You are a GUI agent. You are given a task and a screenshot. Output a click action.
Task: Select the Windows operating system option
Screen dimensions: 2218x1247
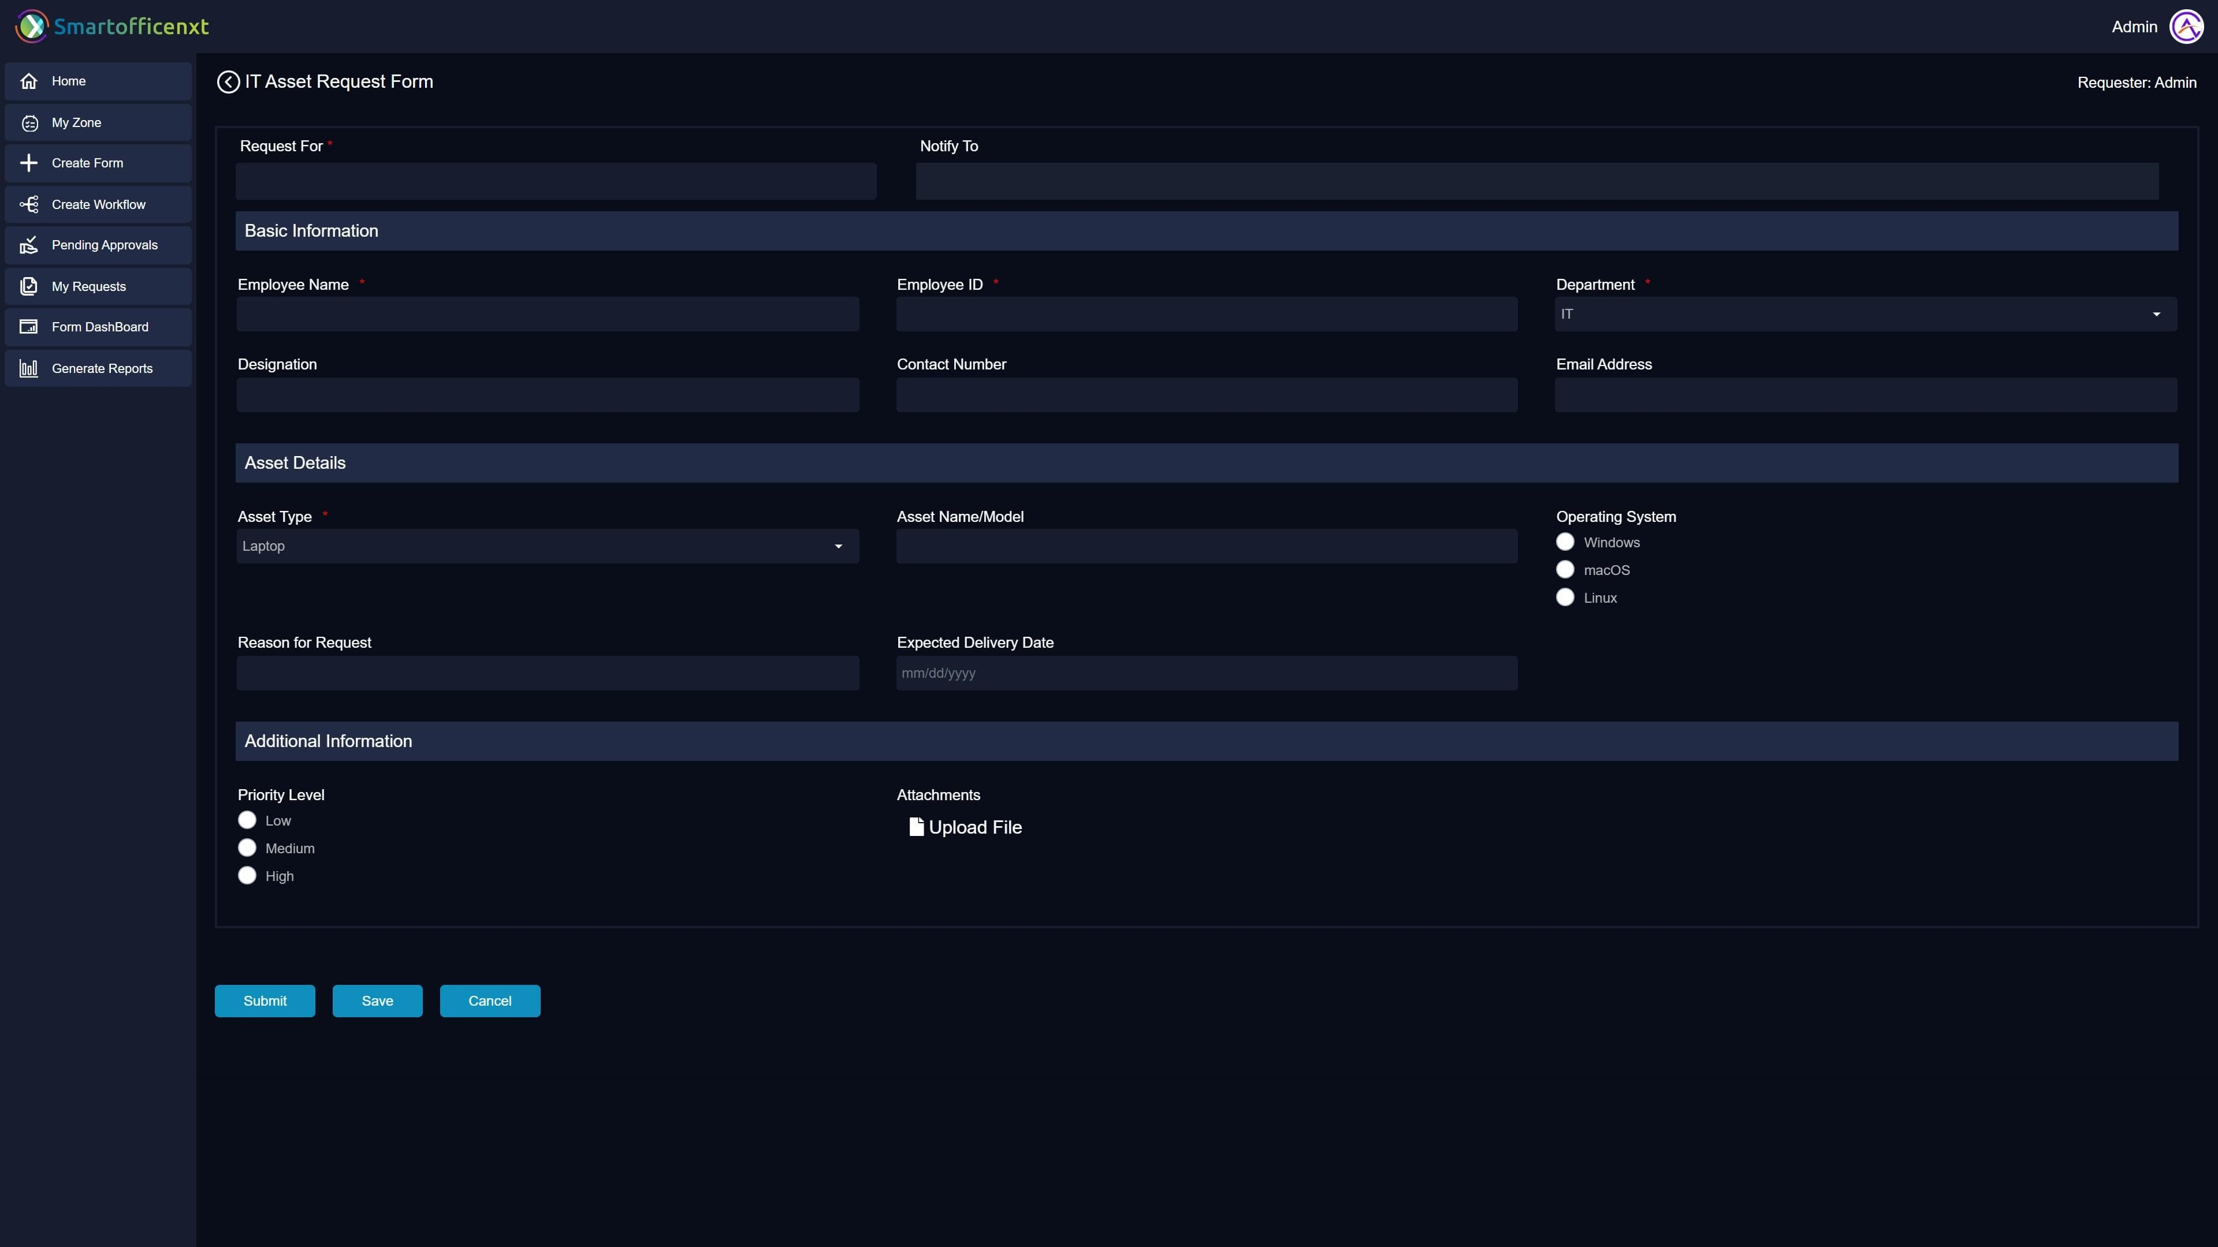1565,542
